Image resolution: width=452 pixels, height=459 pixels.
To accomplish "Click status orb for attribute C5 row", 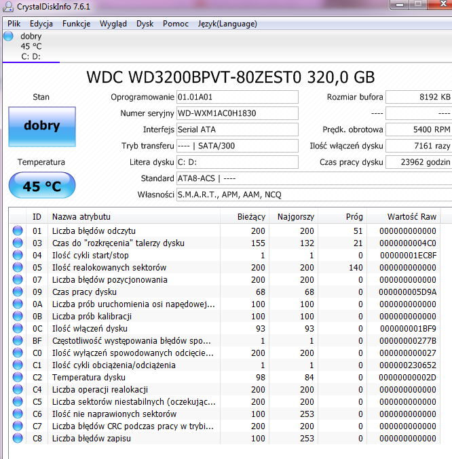I will (x=18, y=401).
